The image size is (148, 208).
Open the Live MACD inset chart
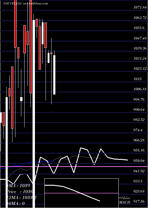click(x=81, y=193)
